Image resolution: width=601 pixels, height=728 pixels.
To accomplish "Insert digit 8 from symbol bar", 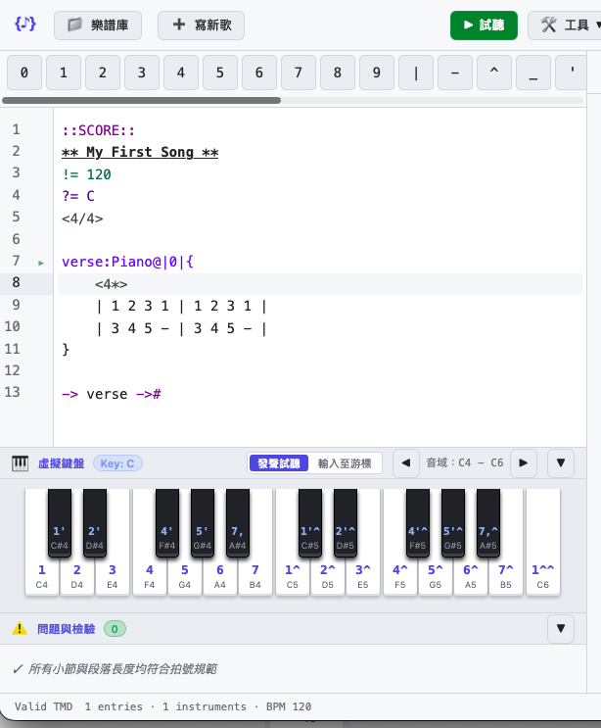I will pyautogui.click(x=338, y=73).
